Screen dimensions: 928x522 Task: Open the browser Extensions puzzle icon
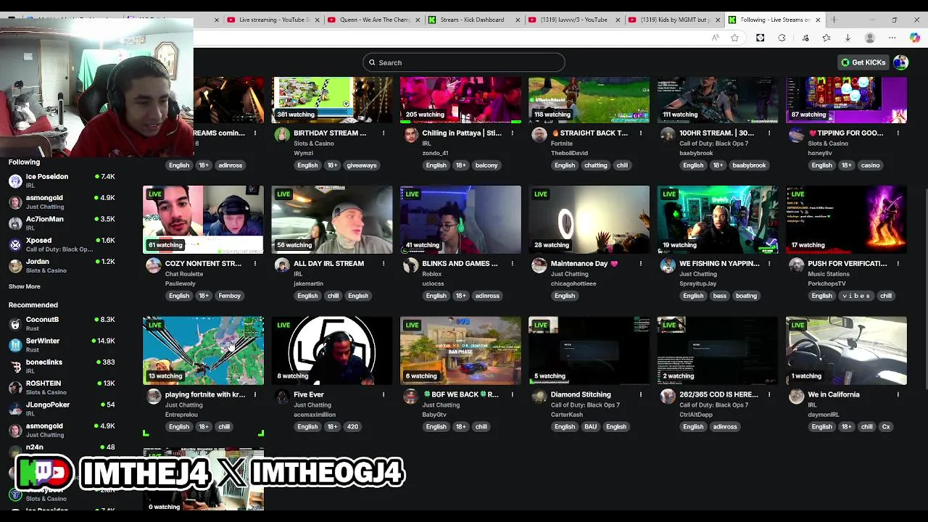click(782, 38)
